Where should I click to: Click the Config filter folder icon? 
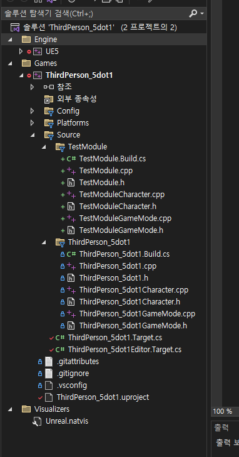[x=49, y=111]
